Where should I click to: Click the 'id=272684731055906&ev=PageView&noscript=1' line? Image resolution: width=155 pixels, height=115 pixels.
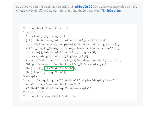(x=57, y=88)
